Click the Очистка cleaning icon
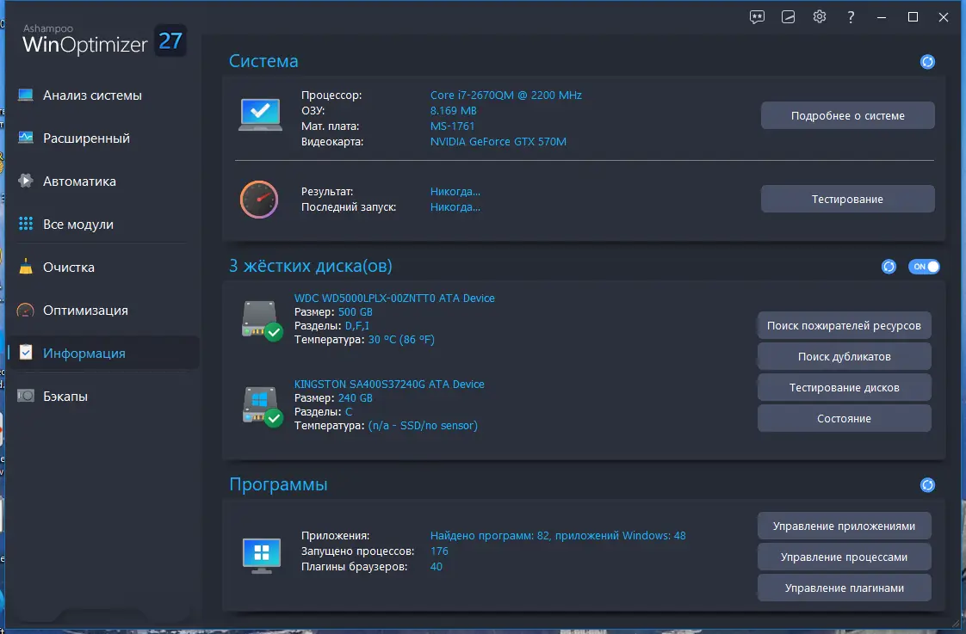Screen dimensions: 966x634 point(26,267)
